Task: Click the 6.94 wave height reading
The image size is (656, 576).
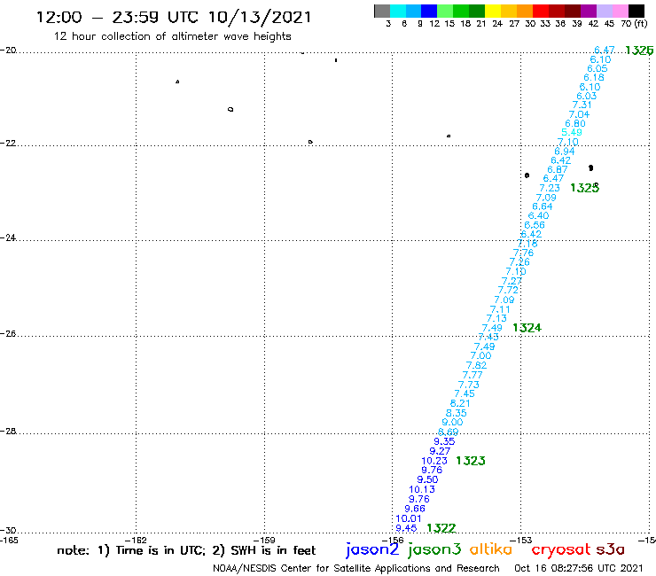Action: click(x=565, y=152)
